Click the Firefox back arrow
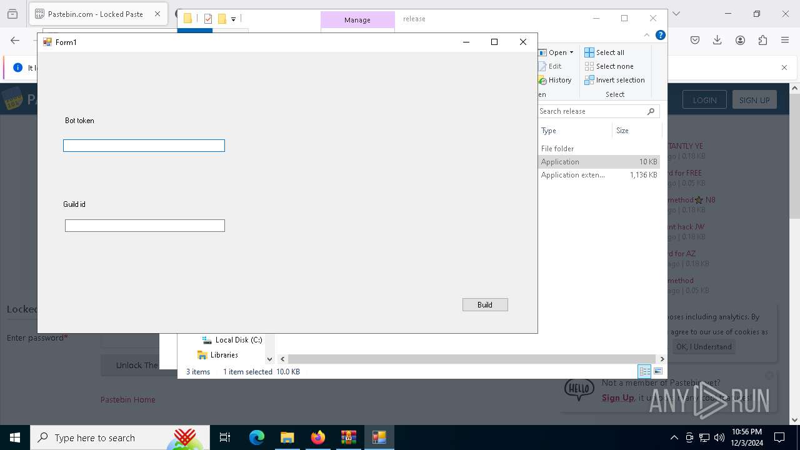The image size is (800, 450). pos(15,41)
